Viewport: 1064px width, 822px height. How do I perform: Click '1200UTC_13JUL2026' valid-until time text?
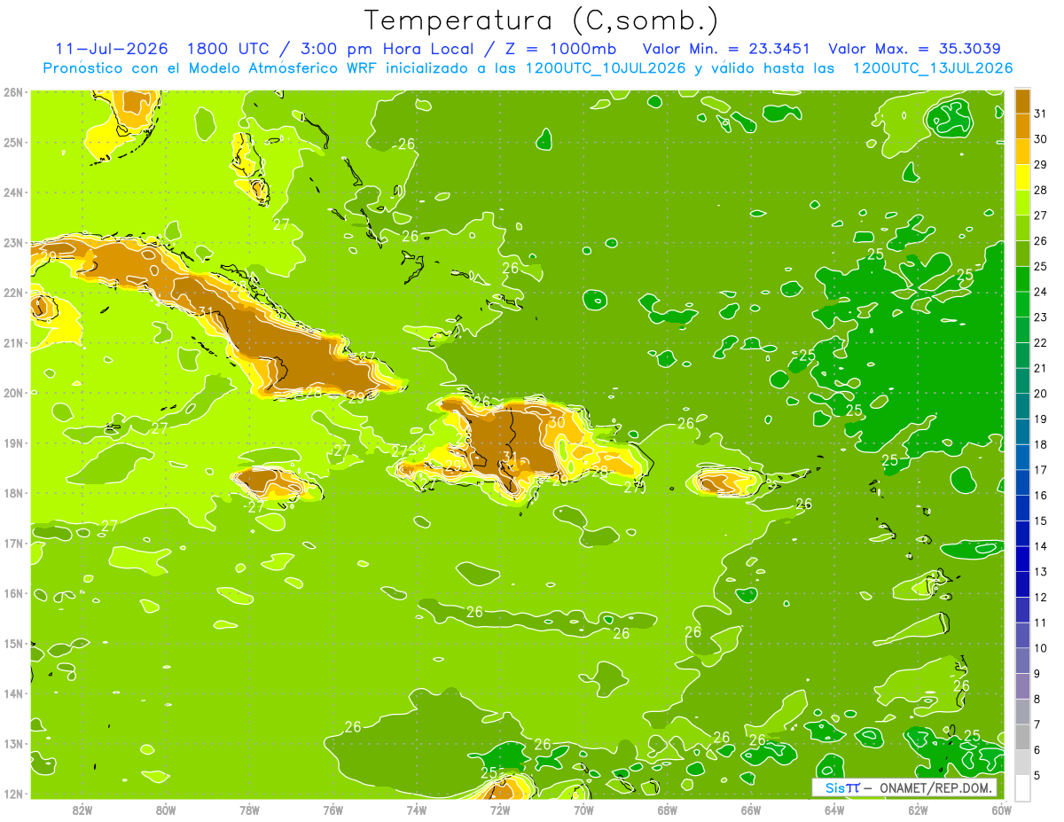933,68
